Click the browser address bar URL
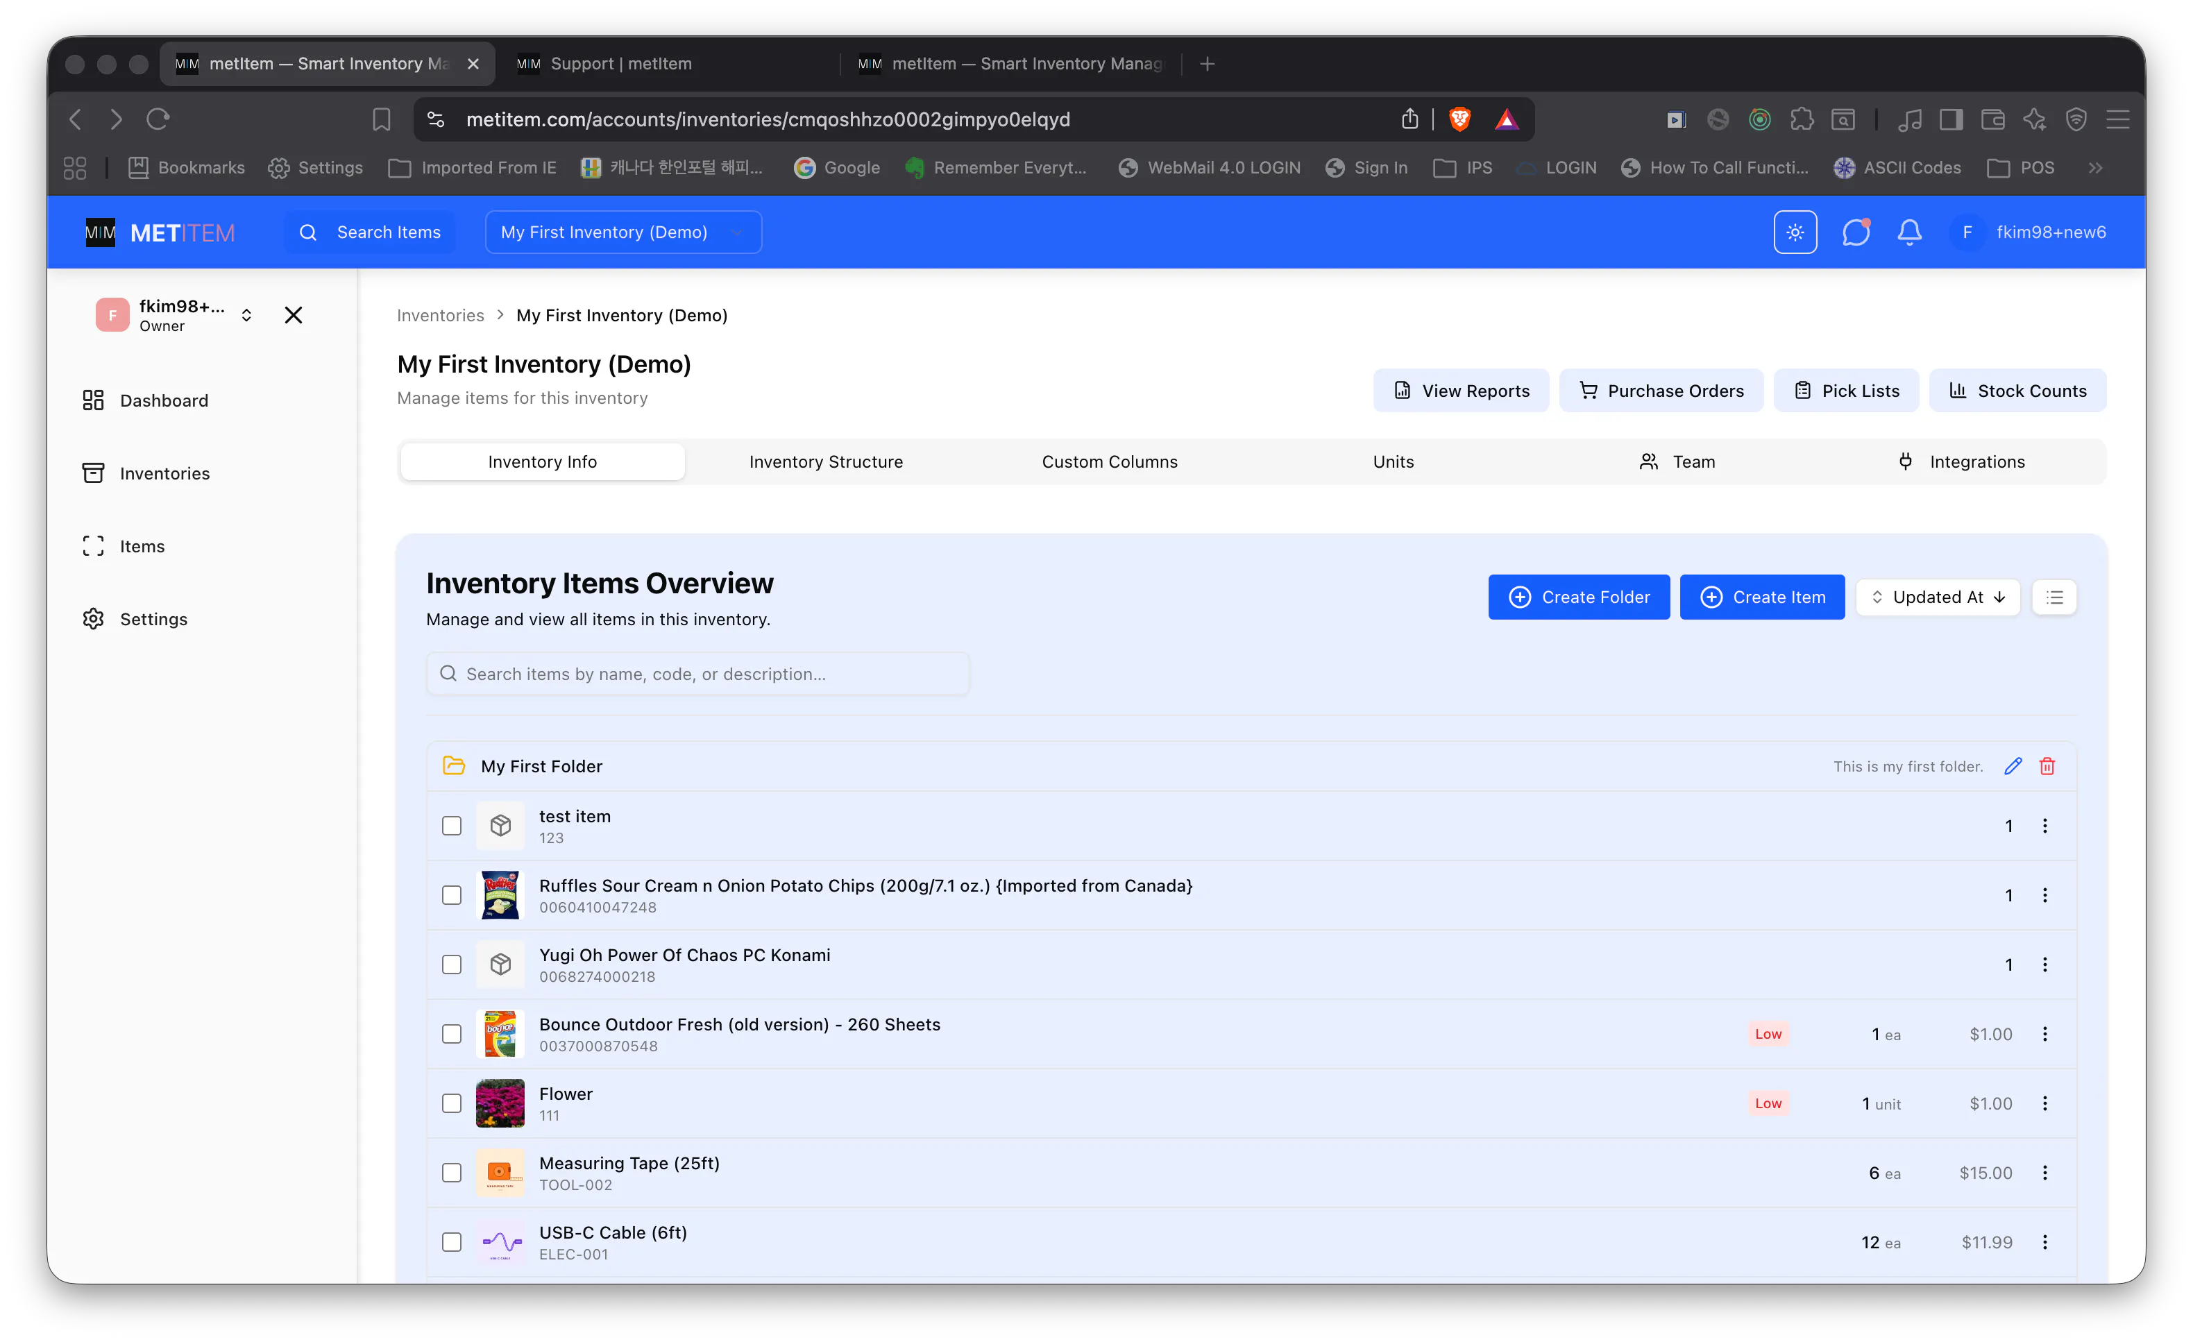The height and width of the screenshot is (1342, 2193). point(768,119)
